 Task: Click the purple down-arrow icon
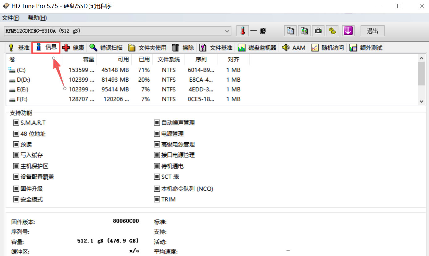point(348,31)
